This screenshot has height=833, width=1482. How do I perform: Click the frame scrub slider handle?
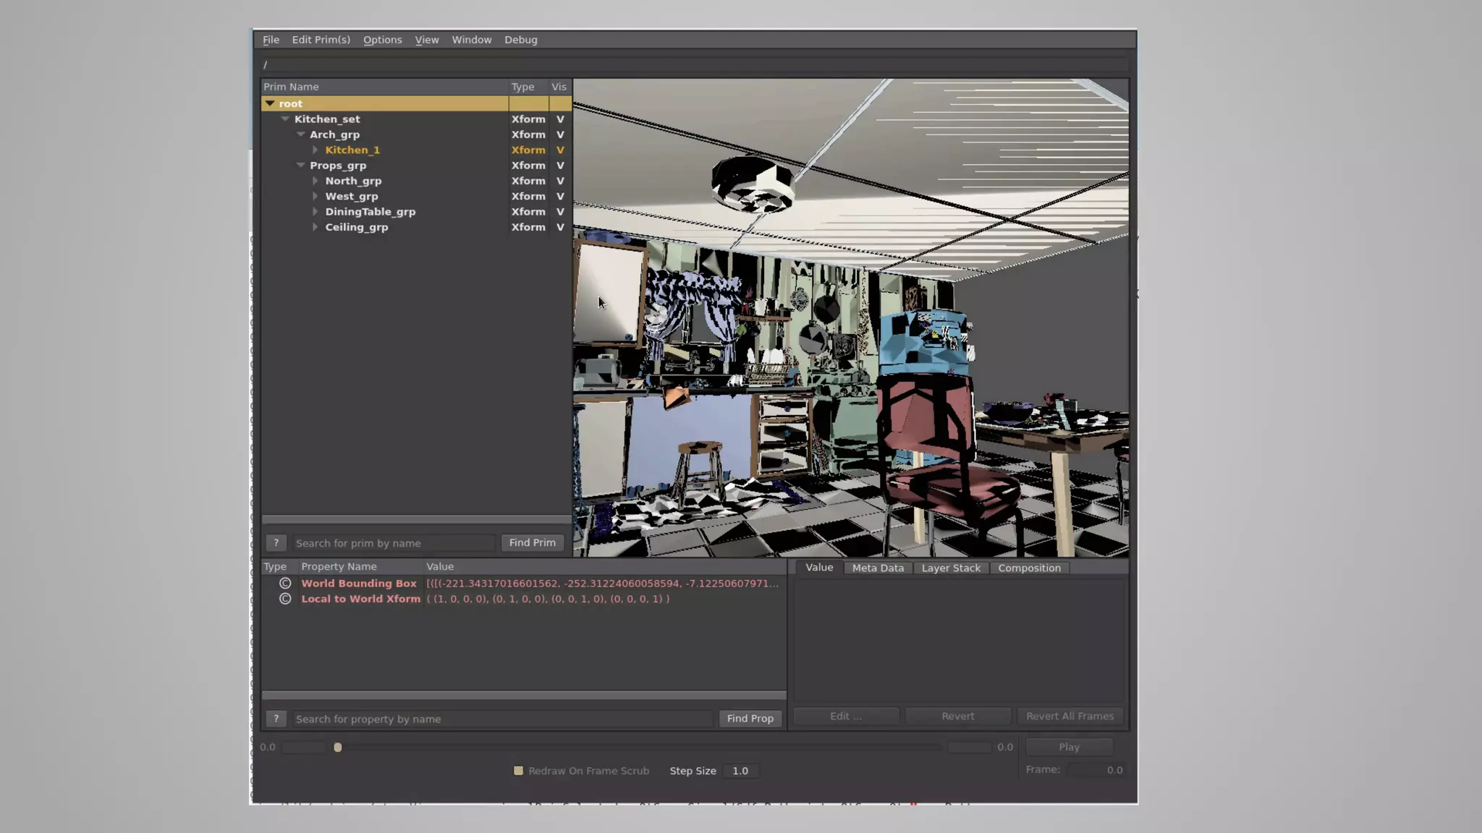tap(337, 747)
